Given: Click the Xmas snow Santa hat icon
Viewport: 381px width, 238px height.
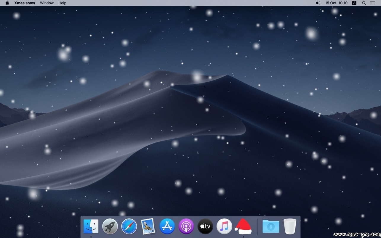Looking at the screenshot, I should tap(243, 226).
